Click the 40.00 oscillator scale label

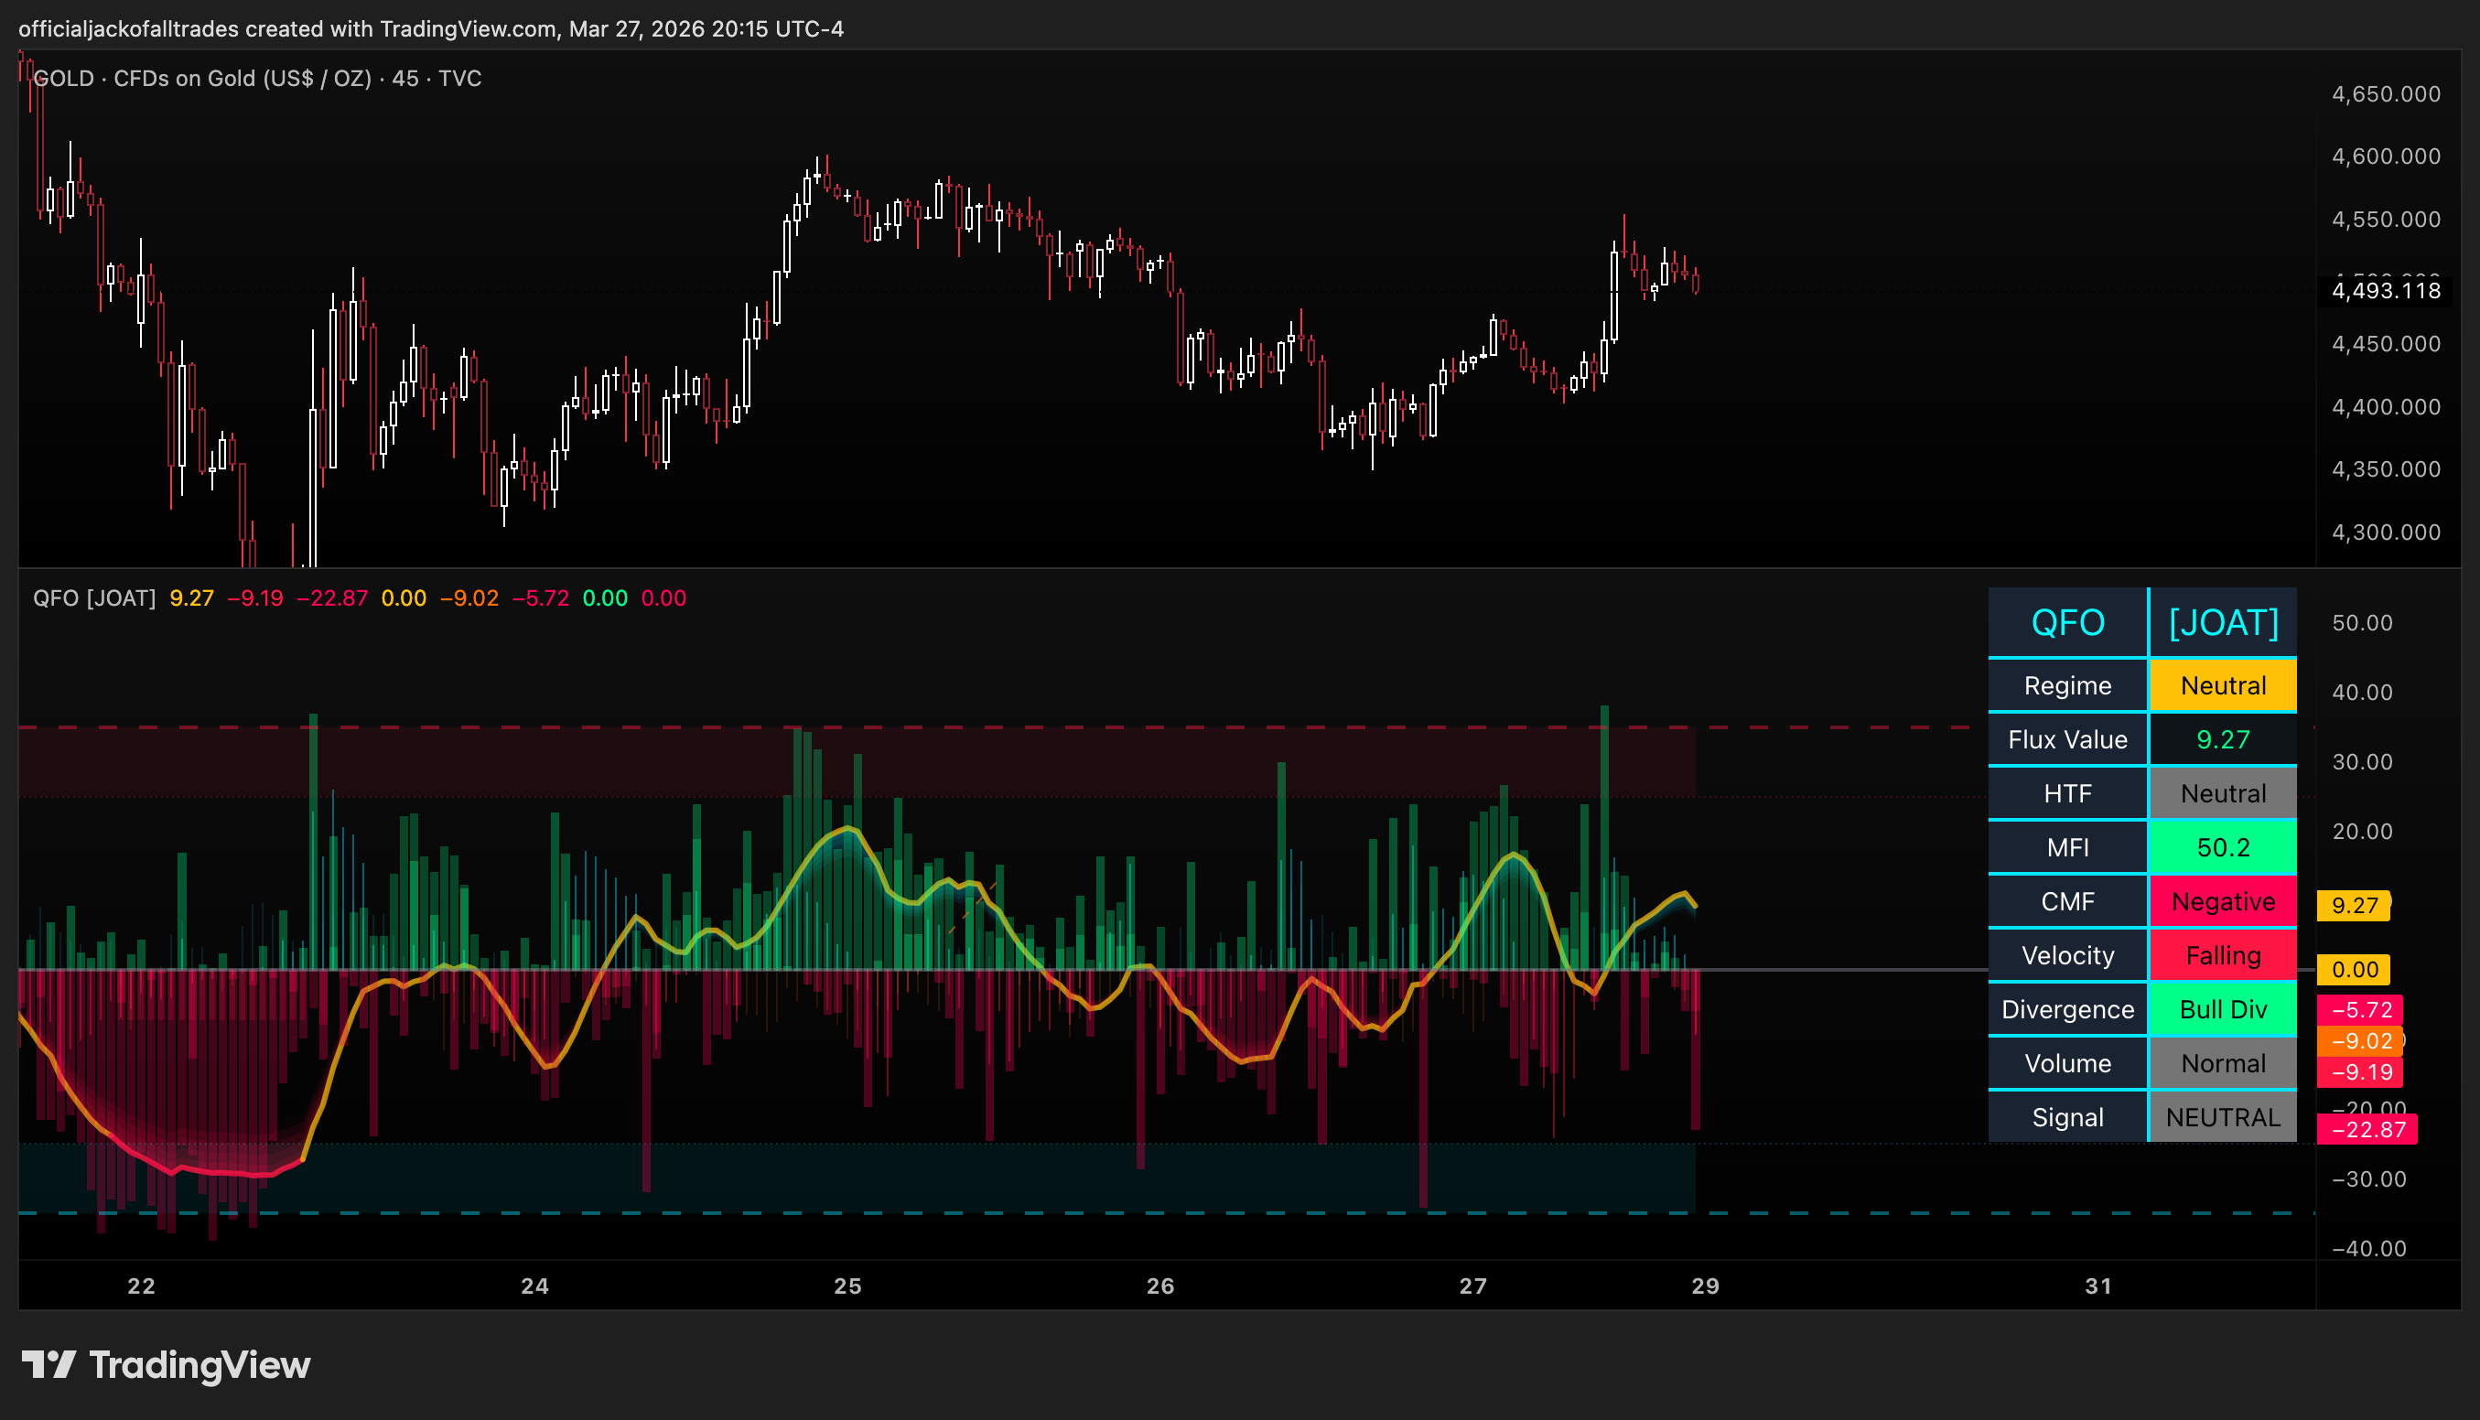pos(2362,693)
